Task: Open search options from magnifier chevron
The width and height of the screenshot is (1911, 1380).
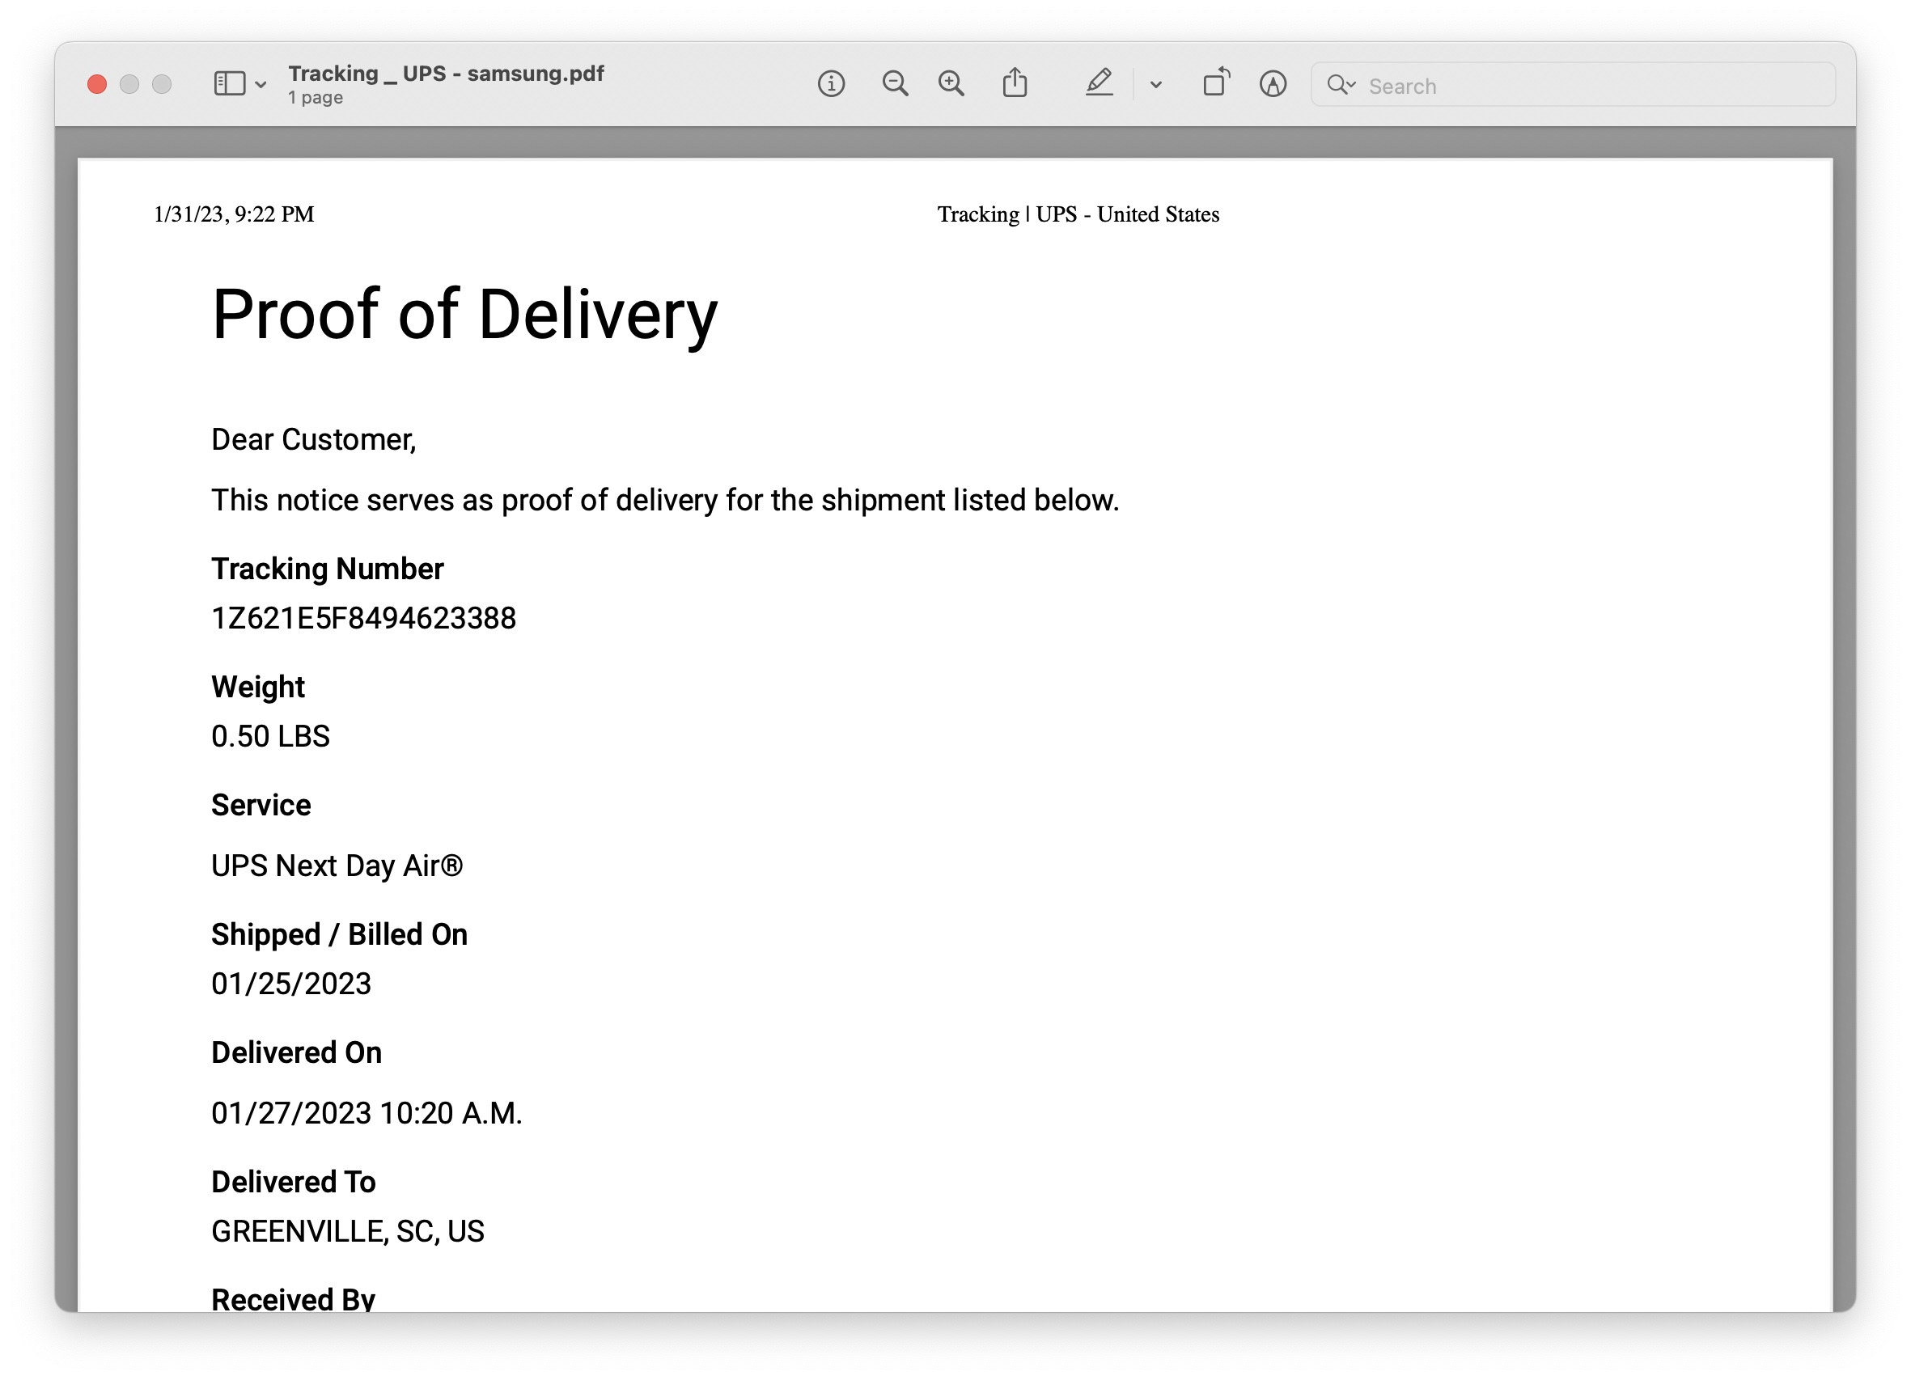Action: coord(1341,85)
